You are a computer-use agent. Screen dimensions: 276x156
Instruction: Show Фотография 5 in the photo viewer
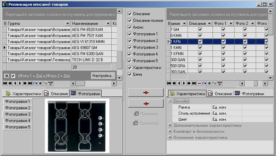(18, 127)
